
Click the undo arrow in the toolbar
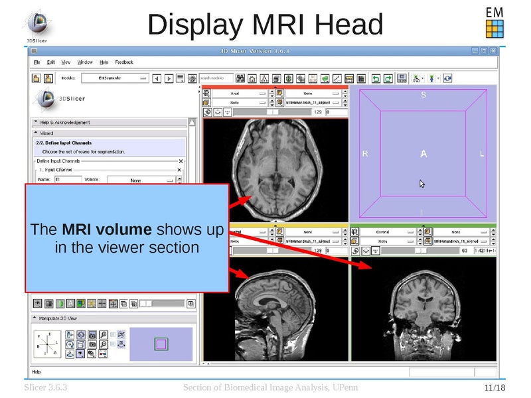[376, 78]
